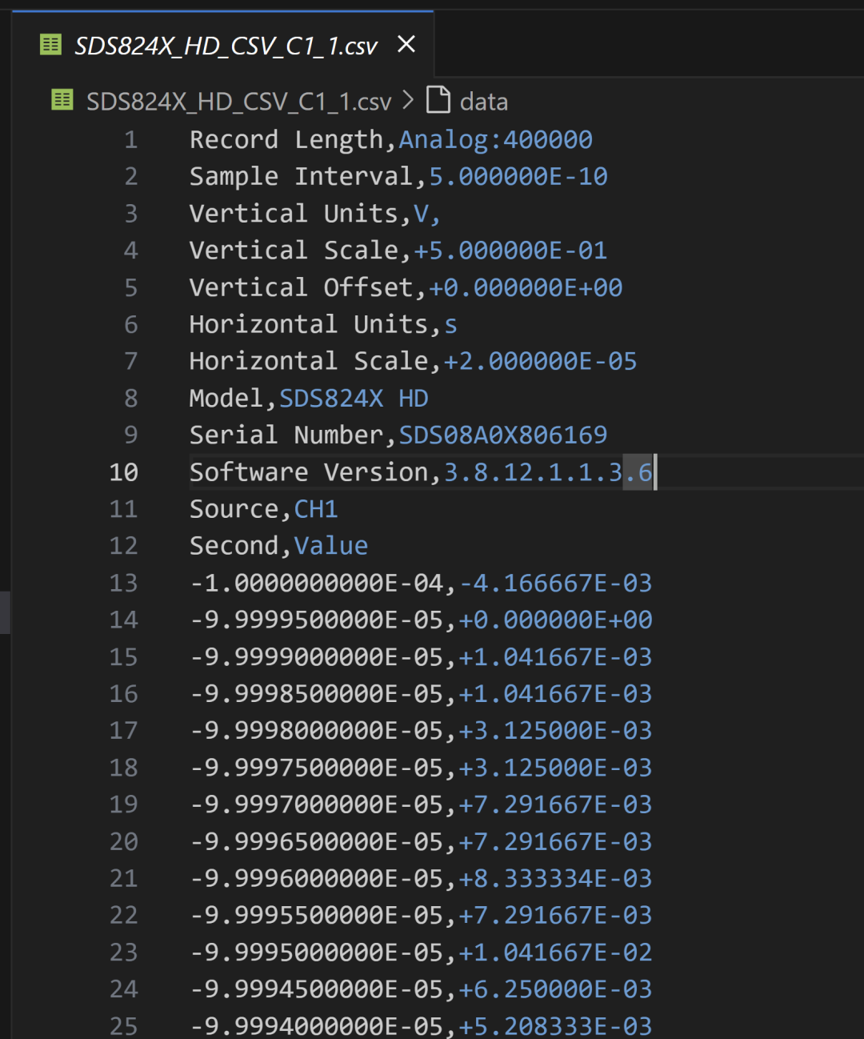Click the Sample Interval value 5.000000E-10
Image resolution: width=864 pixels, height=1039 pixels.
click(518, 177)
